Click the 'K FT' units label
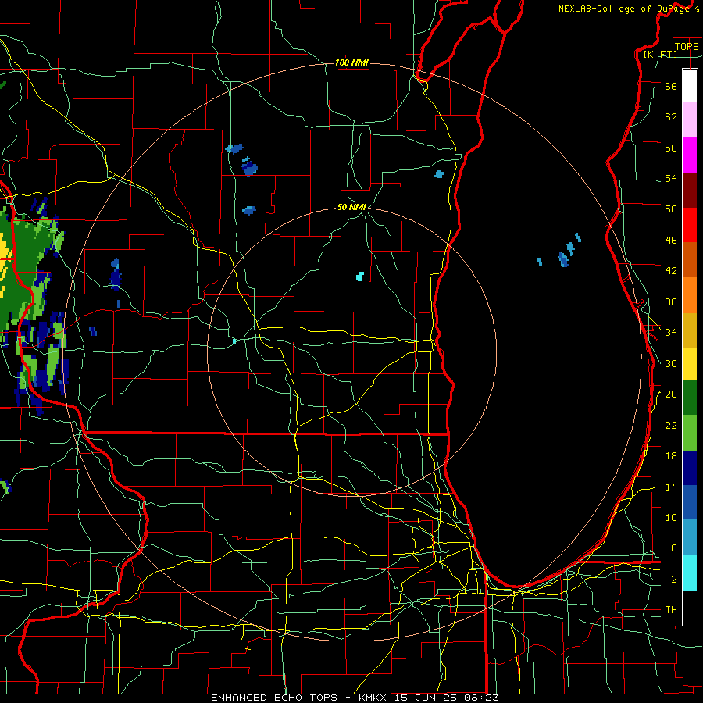 tap(660, 54)
